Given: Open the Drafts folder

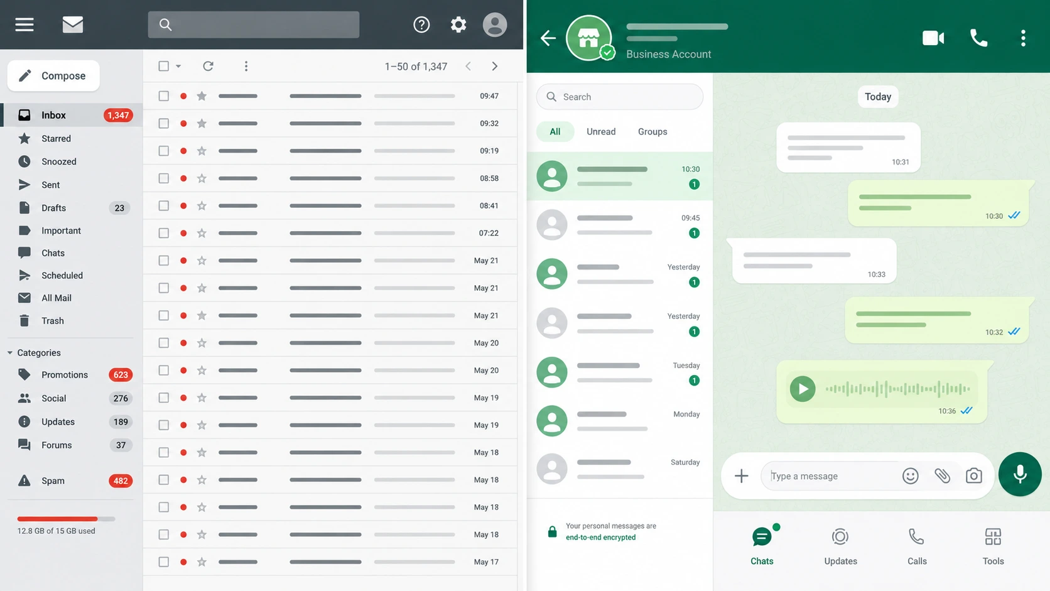Looking at the screenshot, I should click(72, 208).
